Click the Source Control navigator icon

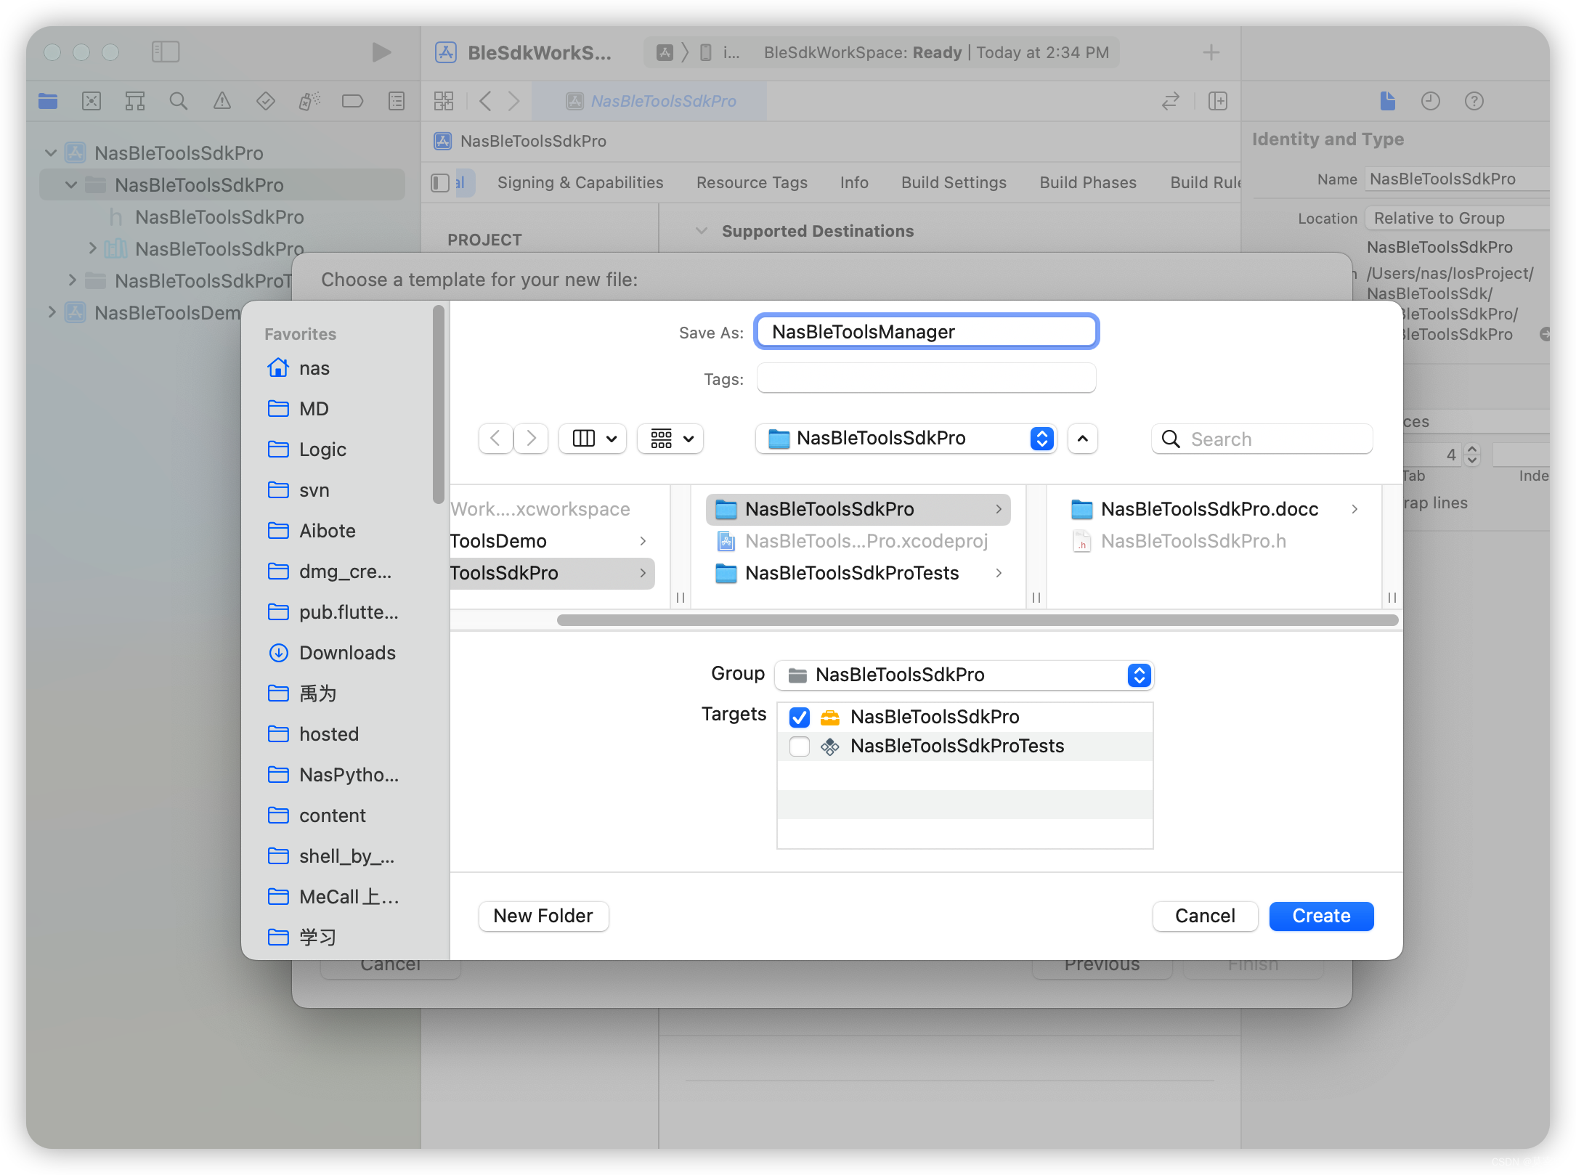(92, 101)
